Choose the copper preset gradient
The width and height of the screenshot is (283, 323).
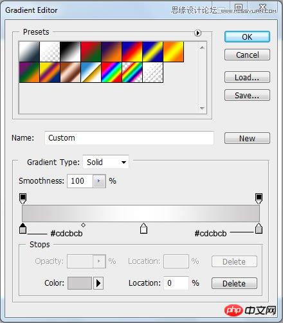click(70, 73)
